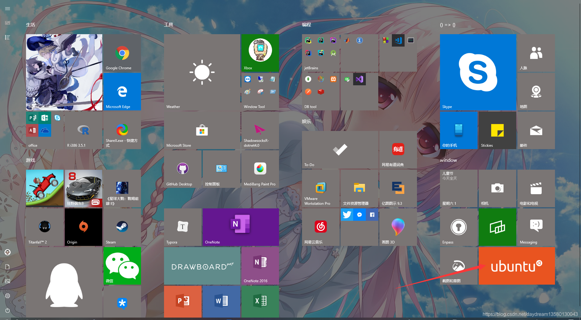
Task: Open the photo artwork live tile
Action: tap(64, 72)
